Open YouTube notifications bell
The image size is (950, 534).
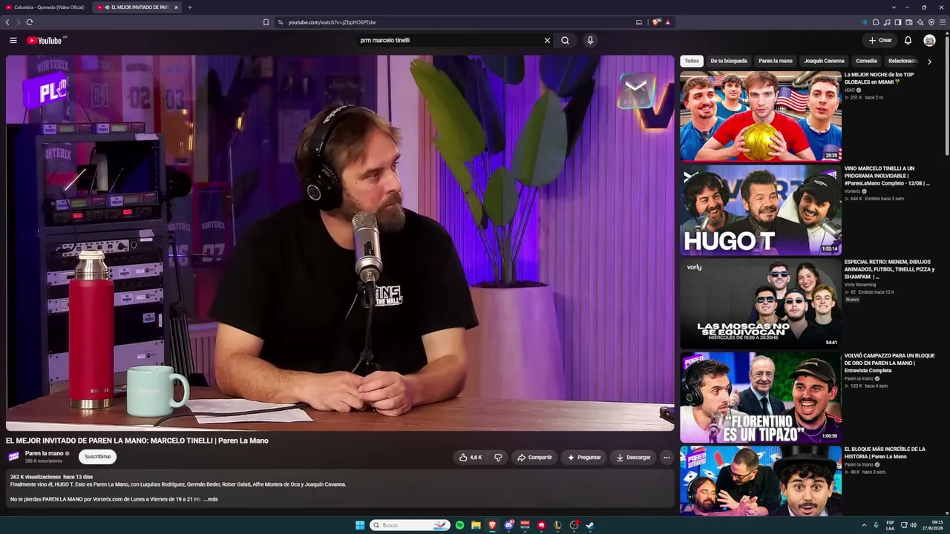(x=908, y=40)
